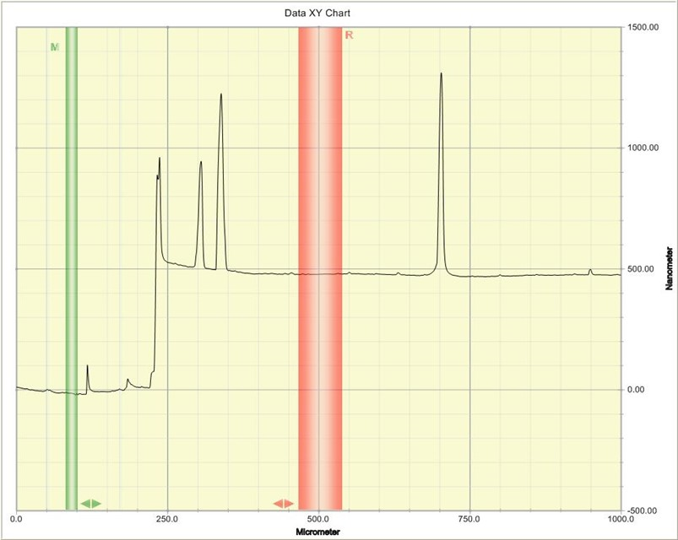Click the red right arrow of R cursor
The image size is (678, 540).
(x=289, y=503)
